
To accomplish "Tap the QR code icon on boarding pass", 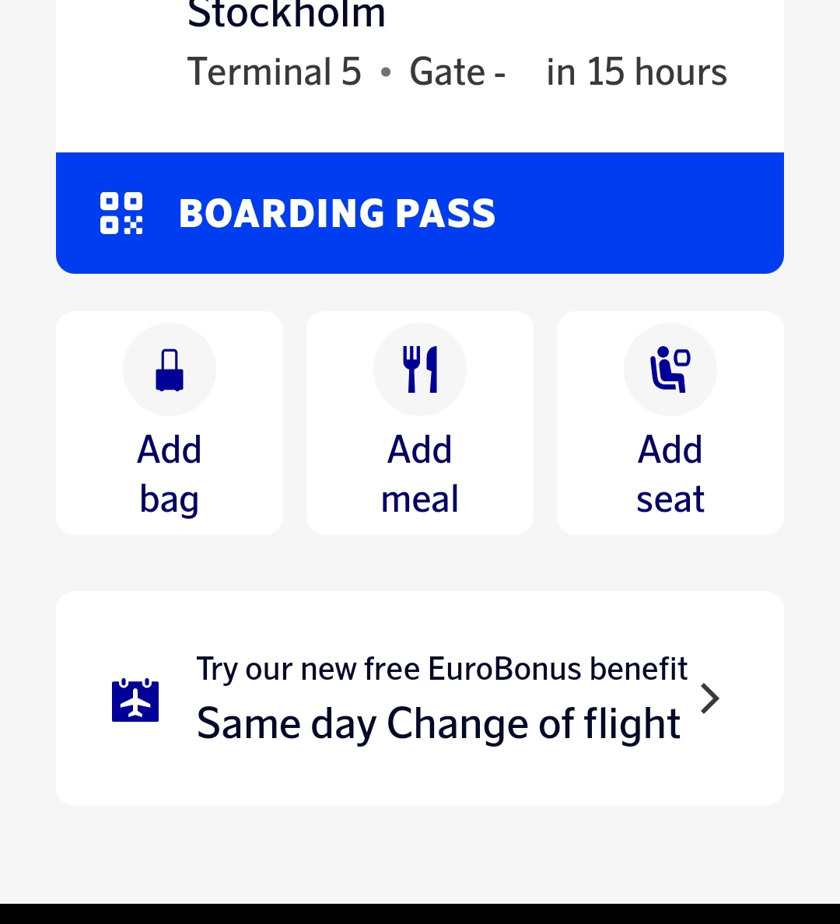I will [121, 213].
